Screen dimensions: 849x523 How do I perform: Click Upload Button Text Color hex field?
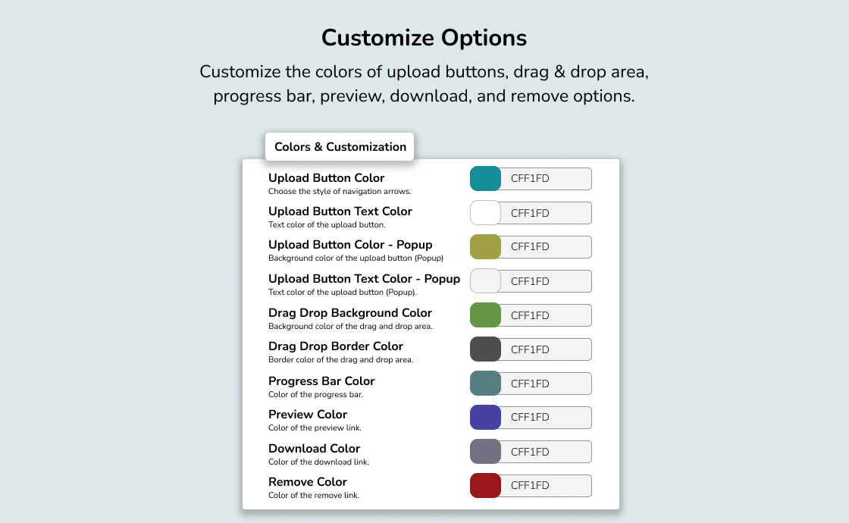click(x=546, y=213)
